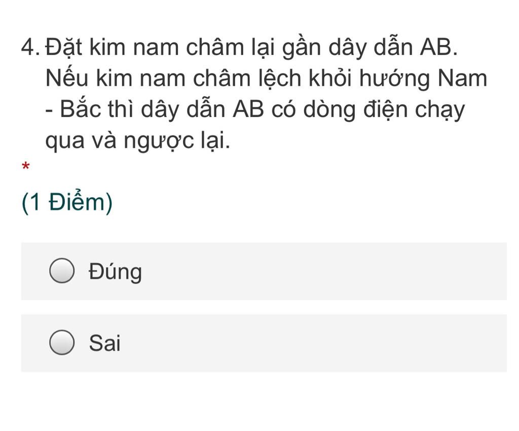The height and width of the screenshot is (431, 519).
Task: Click the red required asterisk marker
Action: [x=26, y=166]
